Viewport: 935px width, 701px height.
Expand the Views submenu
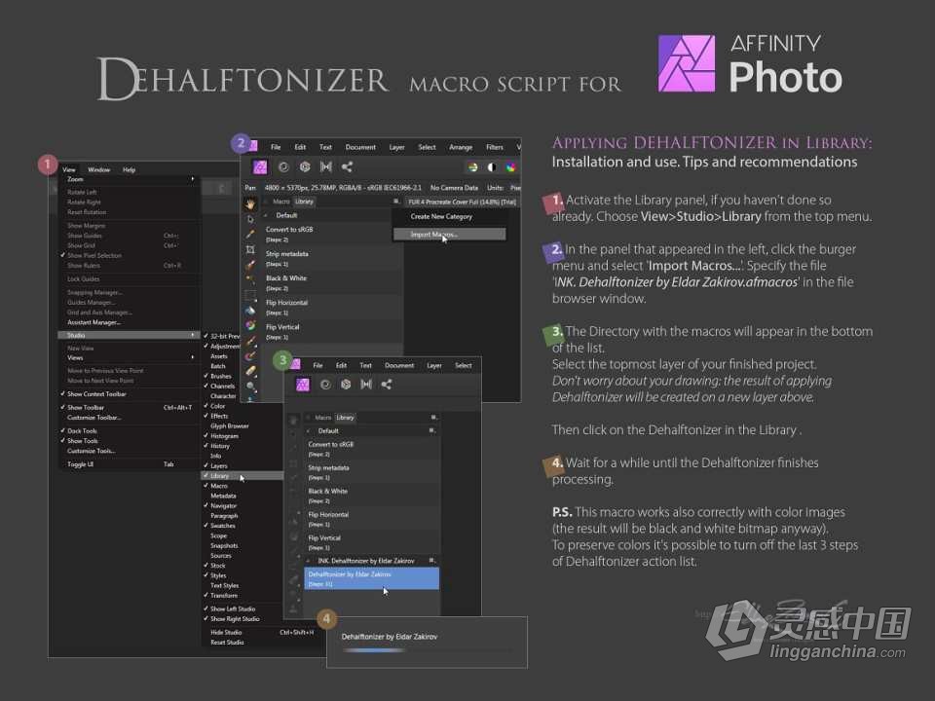(129, 357)
